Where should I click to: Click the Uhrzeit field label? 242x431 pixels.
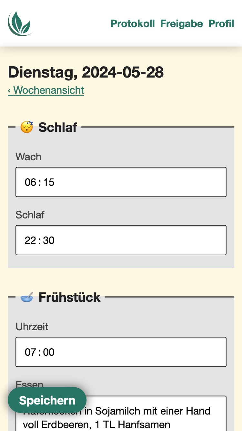pos(32,327)
